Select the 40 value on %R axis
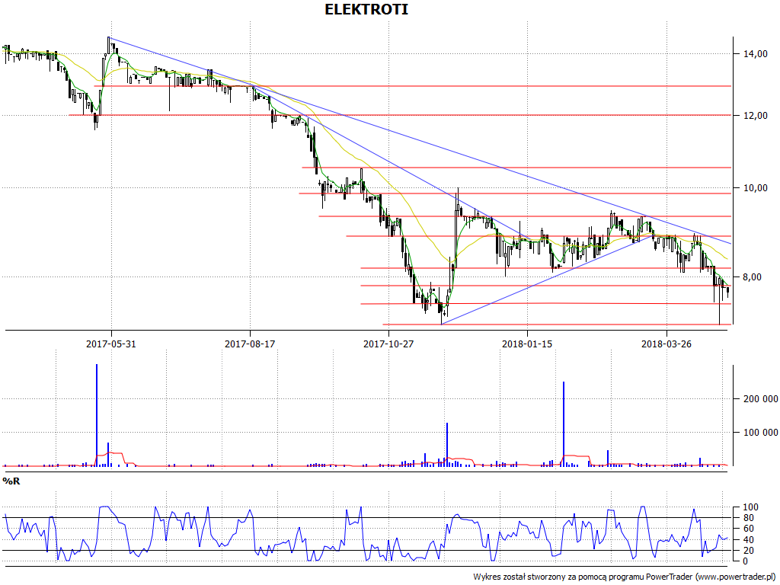Image resolution: width=780 pixels, height=585 pixels. pos(748,540)
